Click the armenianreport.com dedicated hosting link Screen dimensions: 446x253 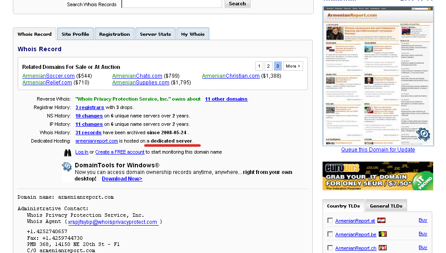point(97,141)
